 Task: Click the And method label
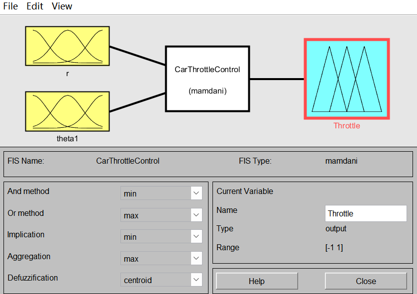click(28, 191)
